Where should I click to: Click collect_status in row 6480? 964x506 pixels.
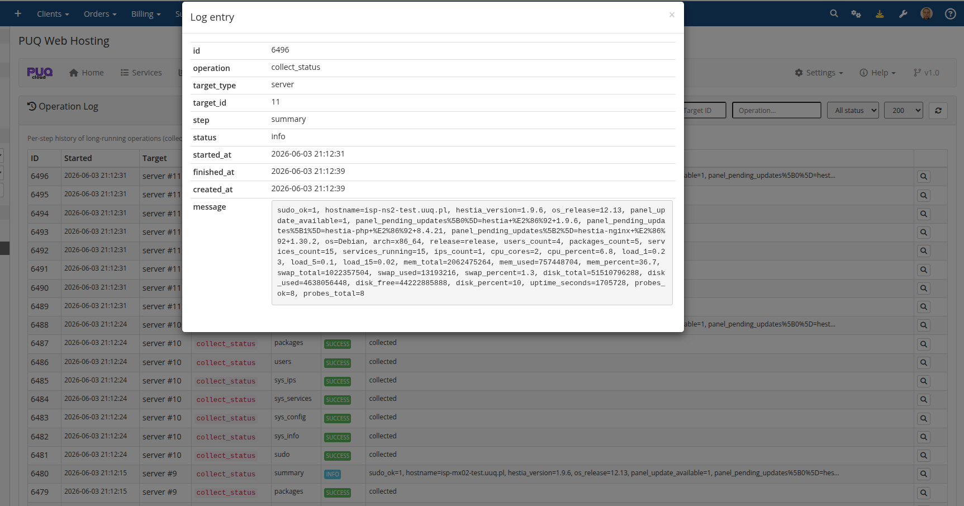point(226,474)
